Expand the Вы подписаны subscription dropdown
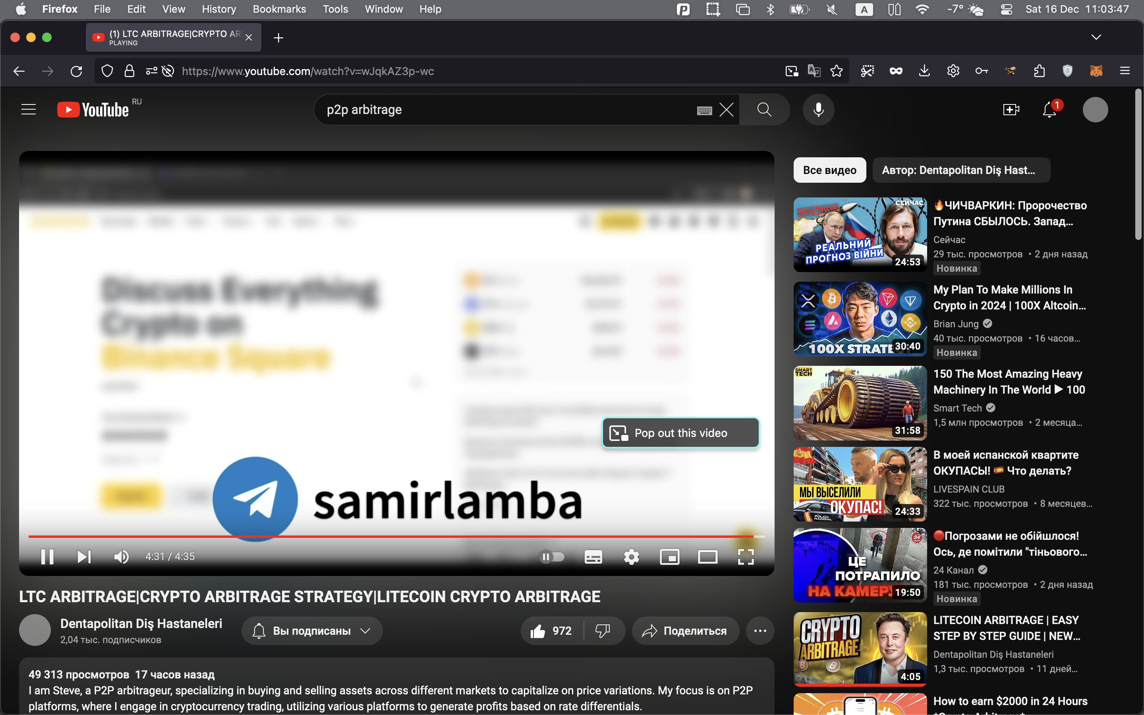The width and height of the screenshot is (1144, 715). point(312,631)
